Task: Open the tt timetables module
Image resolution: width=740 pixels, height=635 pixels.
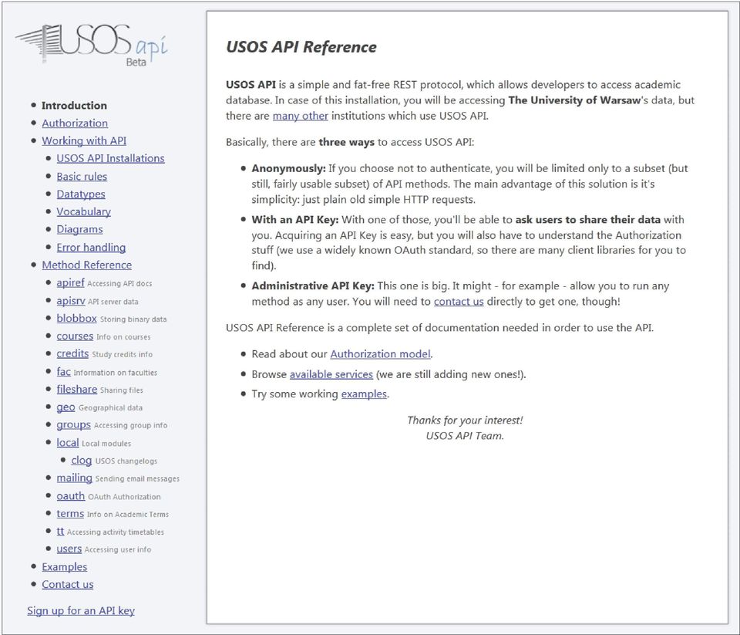Action: click(x=60, y=531)
